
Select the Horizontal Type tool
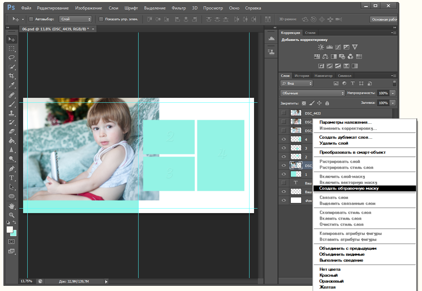(x=12, y=177)
